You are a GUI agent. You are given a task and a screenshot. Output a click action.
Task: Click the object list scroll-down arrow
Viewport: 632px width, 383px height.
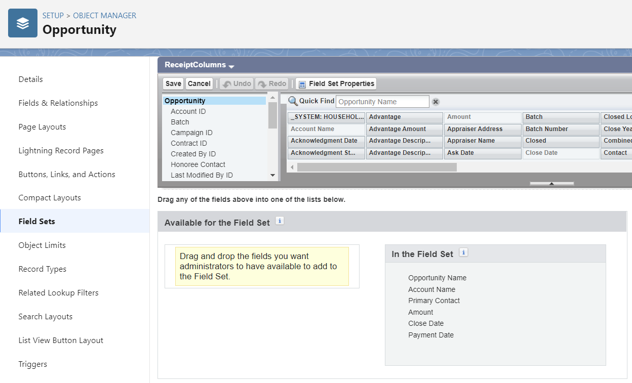click(x=272, y=176)
